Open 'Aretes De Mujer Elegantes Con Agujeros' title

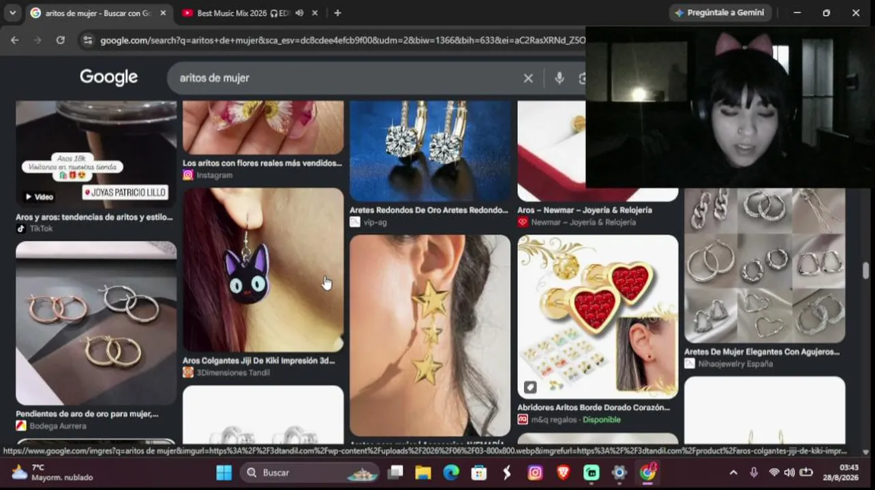point(762,352)
